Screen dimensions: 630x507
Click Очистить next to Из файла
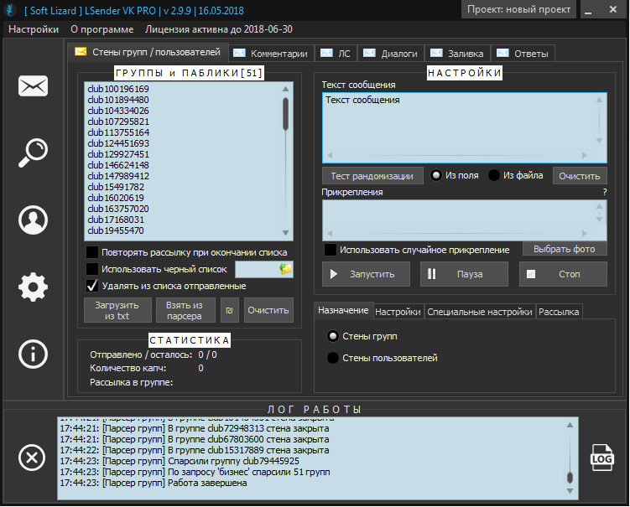580,176
